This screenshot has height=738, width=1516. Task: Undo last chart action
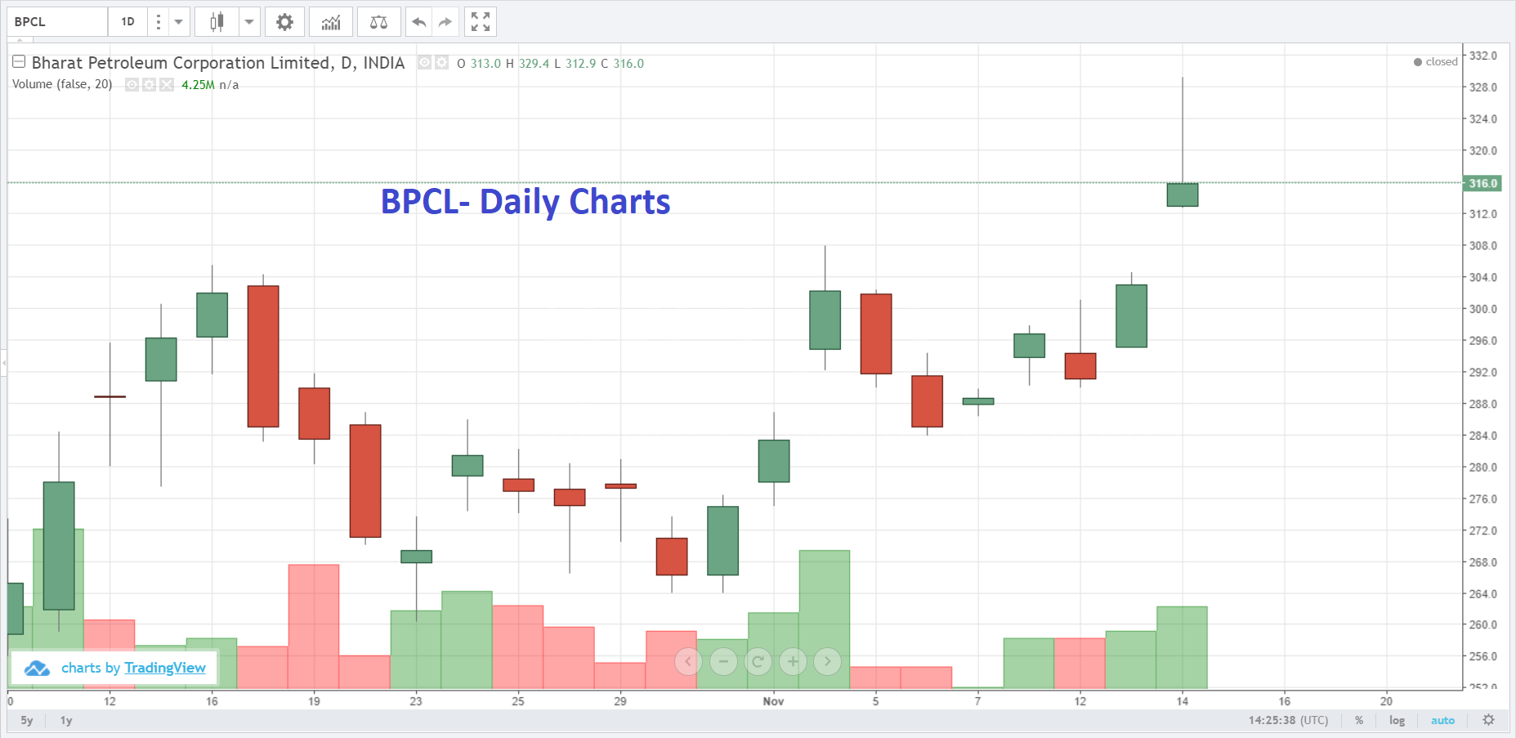point(419,22)
